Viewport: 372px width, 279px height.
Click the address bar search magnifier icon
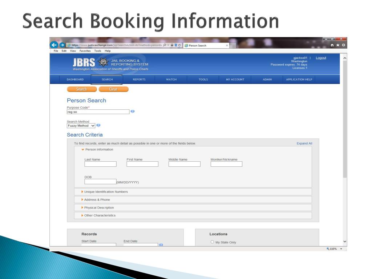coord(165,45)
